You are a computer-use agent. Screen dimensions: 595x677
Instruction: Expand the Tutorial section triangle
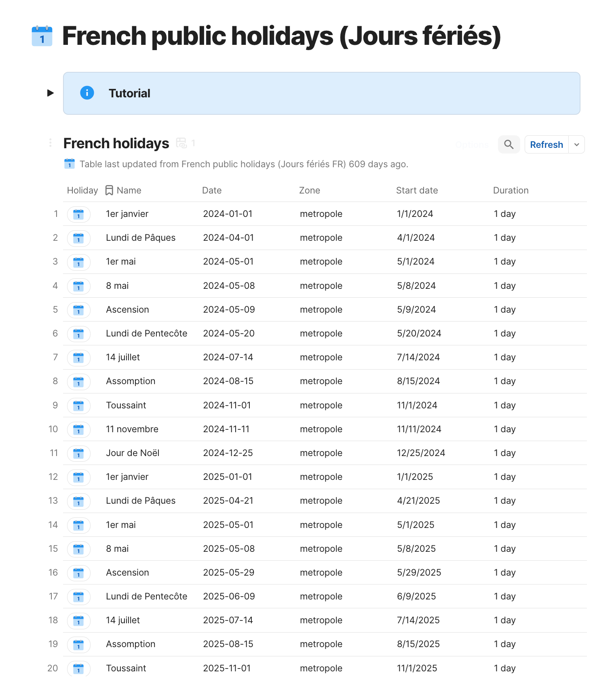point(51,93)
